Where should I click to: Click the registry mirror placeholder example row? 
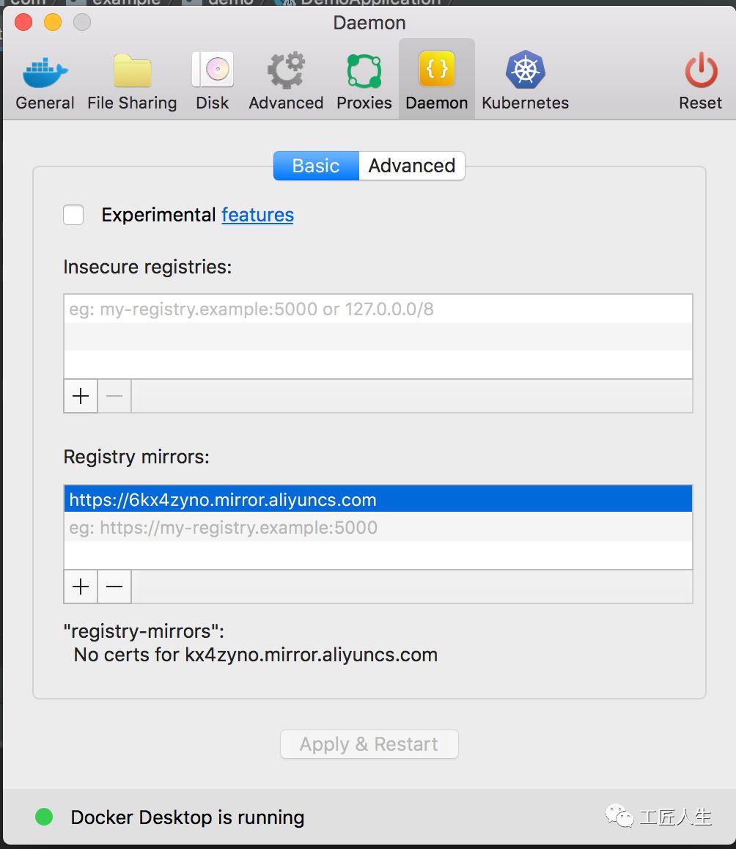click(x=378, y=527)
